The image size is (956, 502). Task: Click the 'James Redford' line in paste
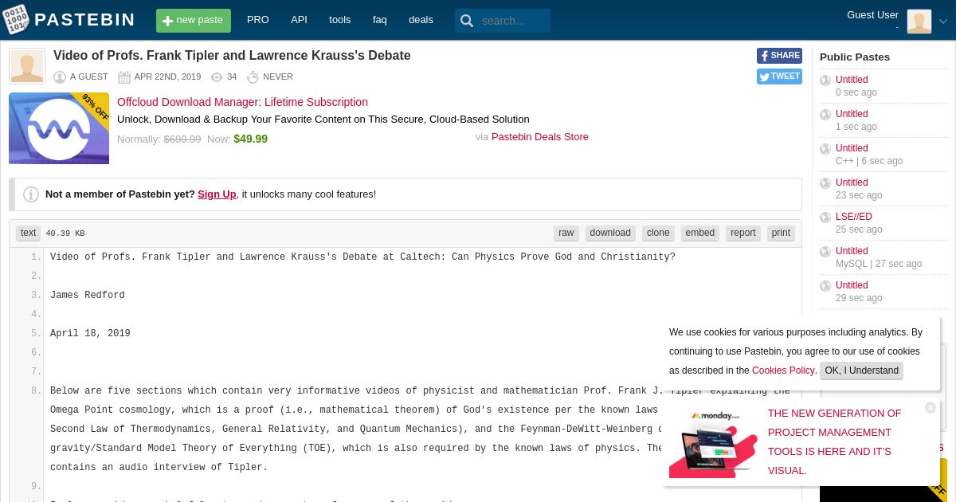pyautogui.click(x=88, y=296)
